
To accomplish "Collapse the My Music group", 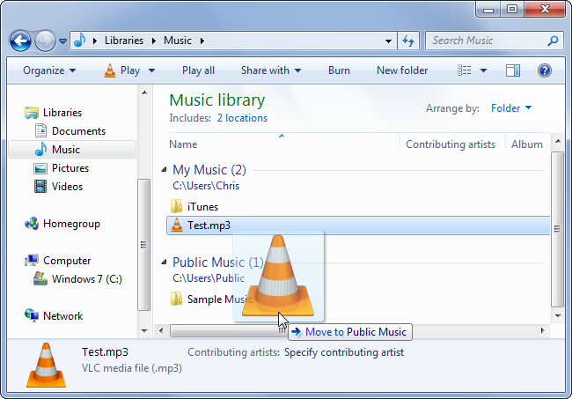I will pyautogui.click(x=165, y=169).
